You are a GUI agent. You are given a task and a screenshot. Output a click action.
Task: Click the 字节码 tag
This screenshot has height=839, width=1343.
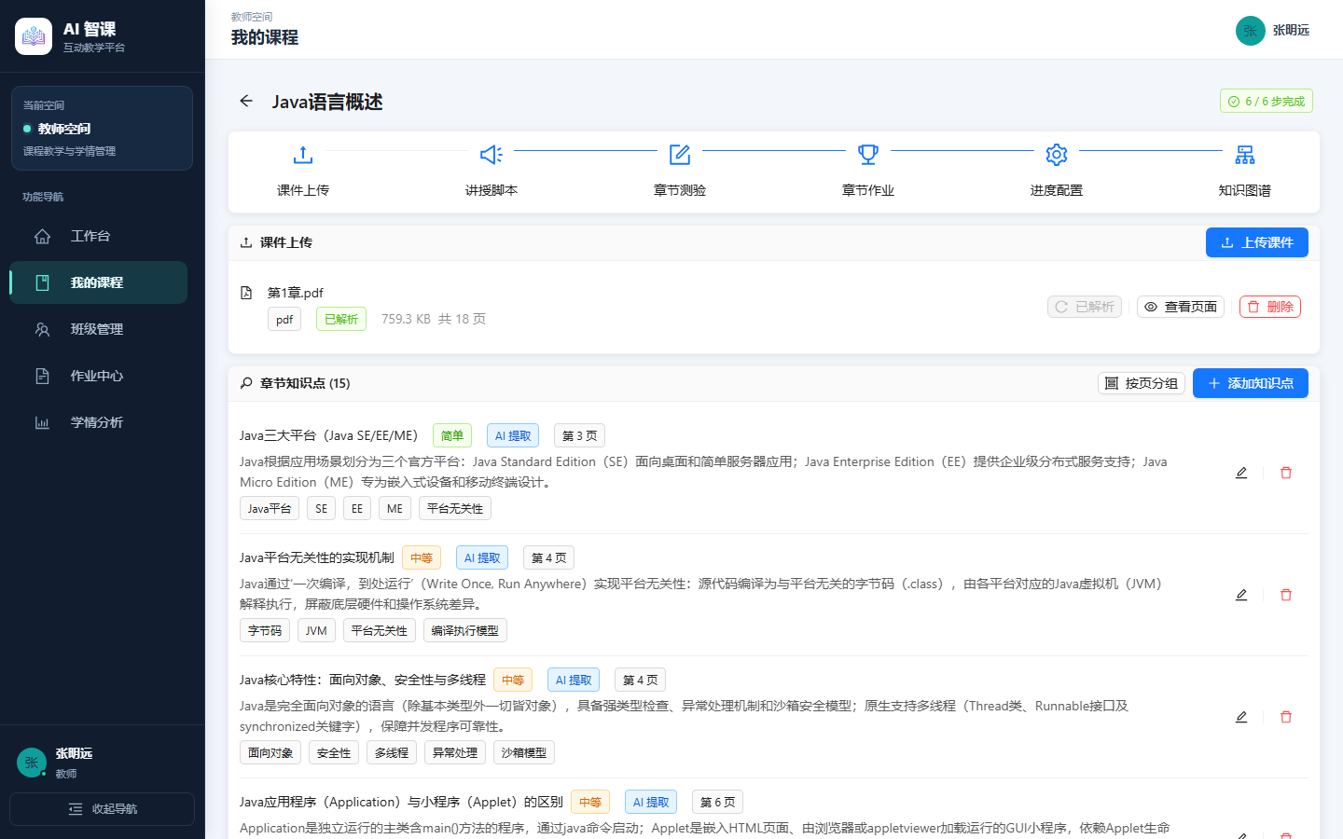click(x=265, y=630)
